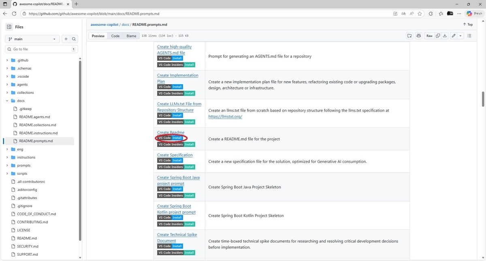Expand the agents folder
The height and width of the screenshot is (261, 486).
pos(7,85)
